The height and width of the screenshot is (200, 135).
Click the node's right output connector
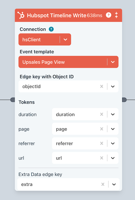[124, 100]
